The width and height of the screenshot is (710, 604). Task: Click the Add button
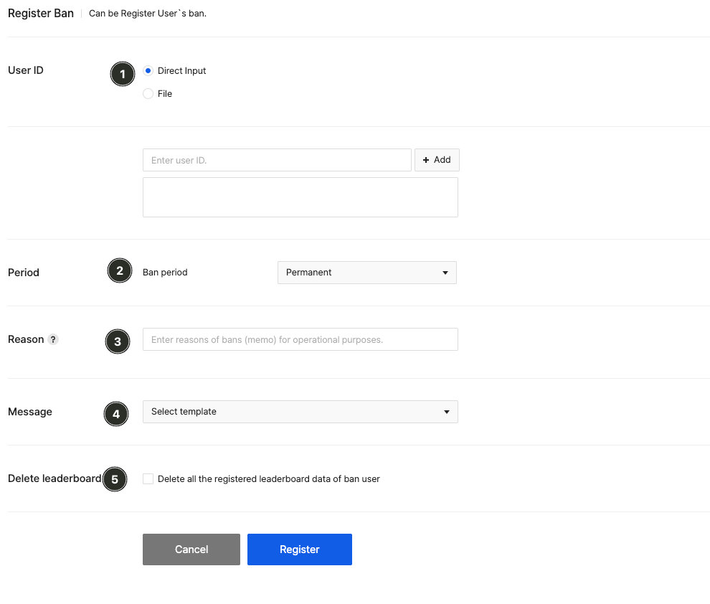437,160
